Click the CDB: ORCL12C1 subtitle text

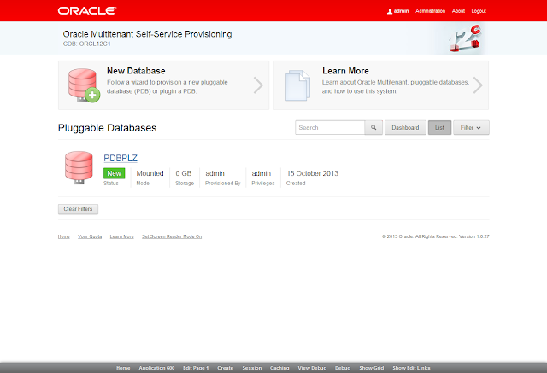pyautogui.click(x=87, y=44)
